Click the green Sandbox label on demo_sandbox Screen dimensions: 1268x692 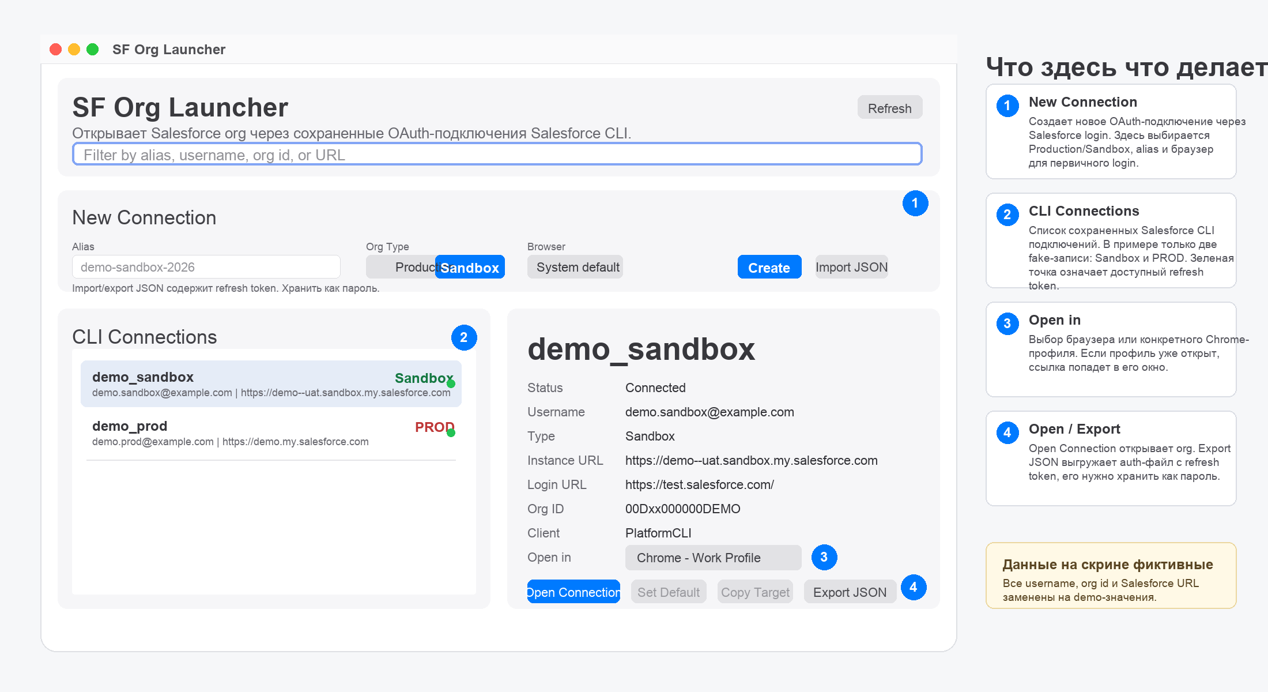tap(424, 378)
